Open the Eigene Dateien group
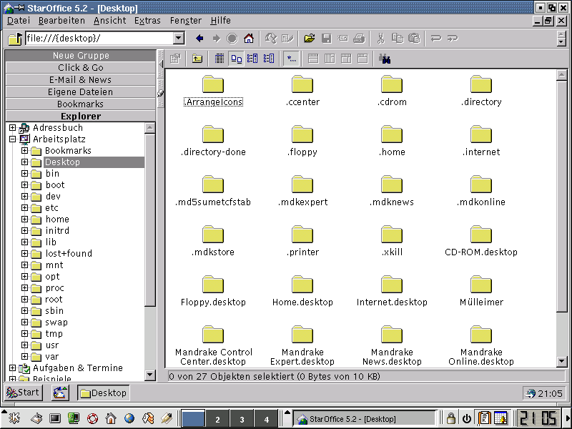The width and height of the screenshot is (572, 429). [x=81, y=92]
